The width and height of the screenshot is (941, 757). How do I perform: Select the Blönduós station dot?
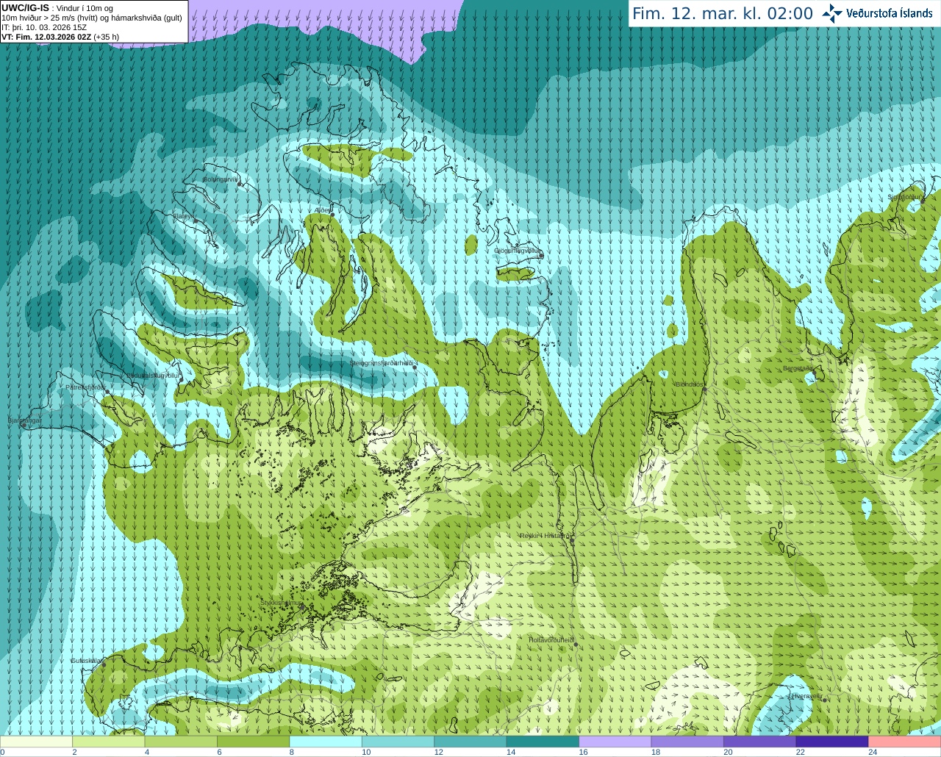[x=704, y=390]
